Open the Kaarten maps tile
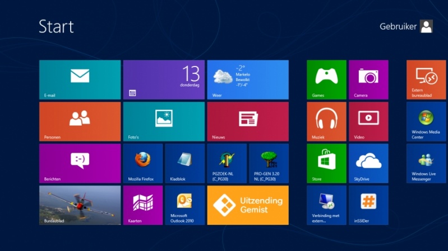The height and width of the screenshot is (251, 448). click(143, 205)
